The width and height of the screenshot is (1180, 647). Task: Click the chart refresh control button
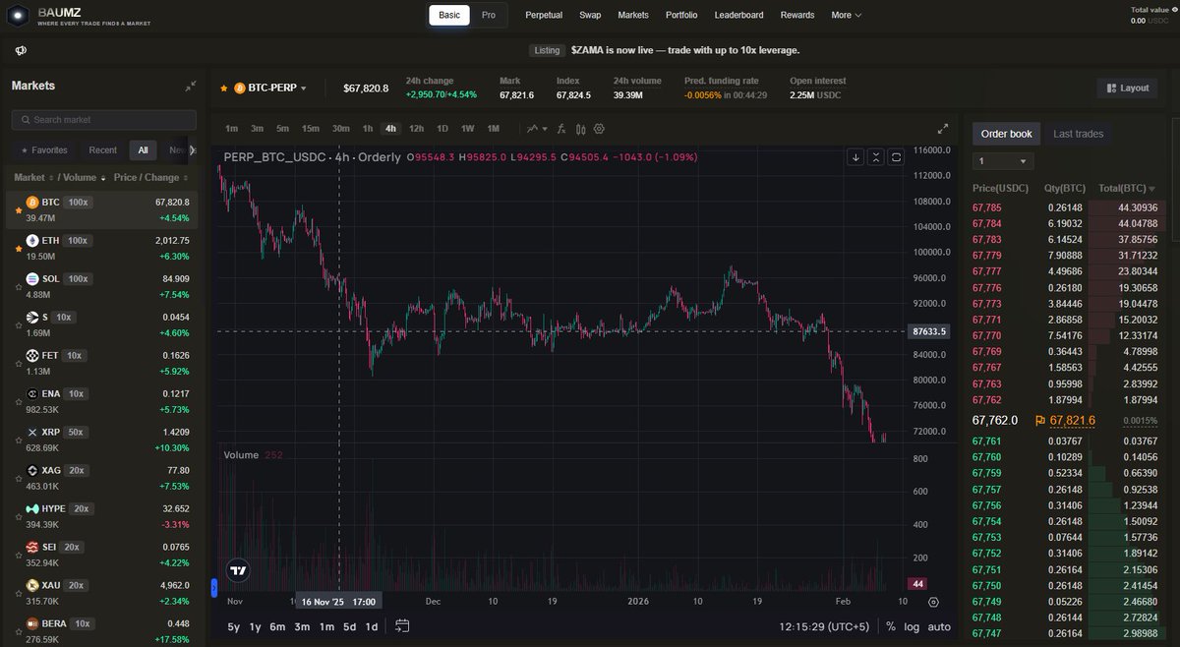[896, 157]
